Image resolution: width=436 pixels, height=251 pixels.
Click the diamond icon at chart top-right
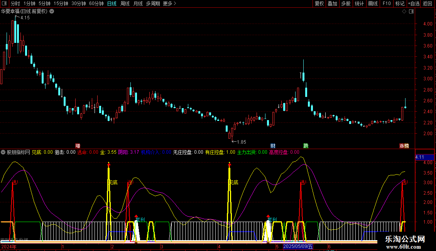(404, 12)
